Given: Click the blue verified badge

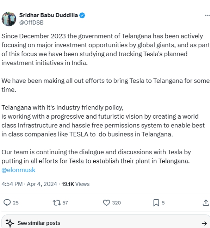Looking at the screenshot, I should 82,16.
